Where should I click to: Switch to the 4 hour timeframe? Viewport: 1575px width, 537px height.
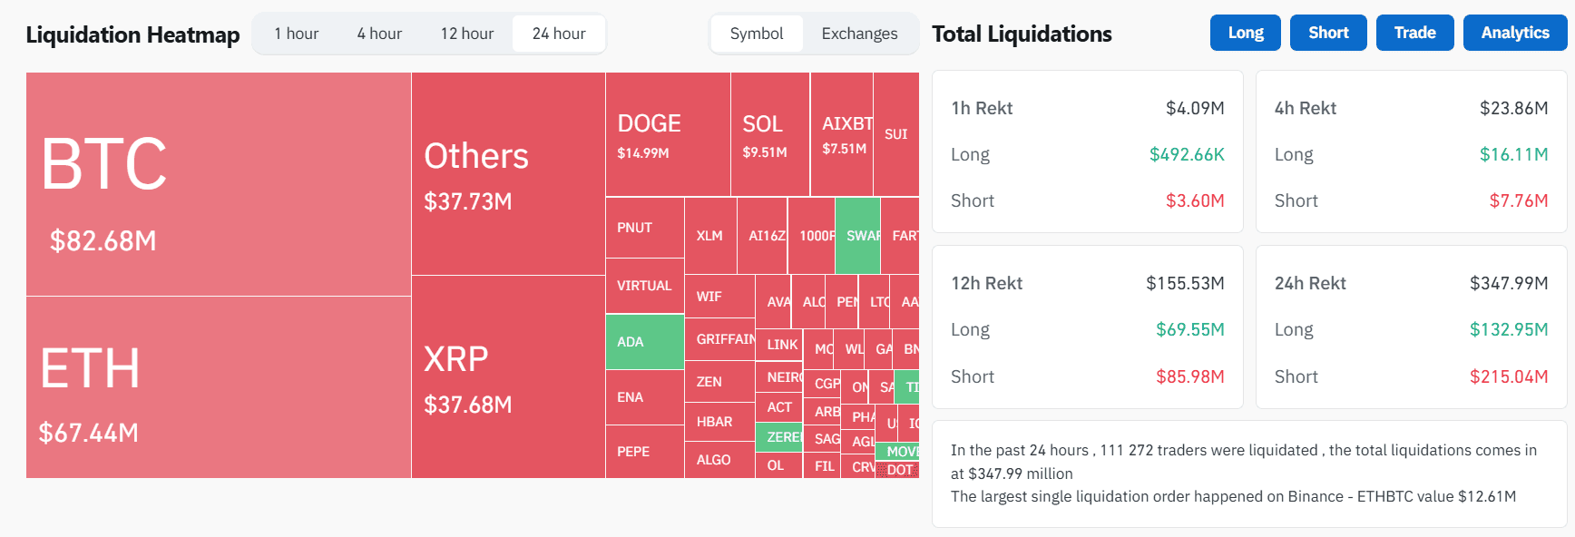[x=379, y=34]
